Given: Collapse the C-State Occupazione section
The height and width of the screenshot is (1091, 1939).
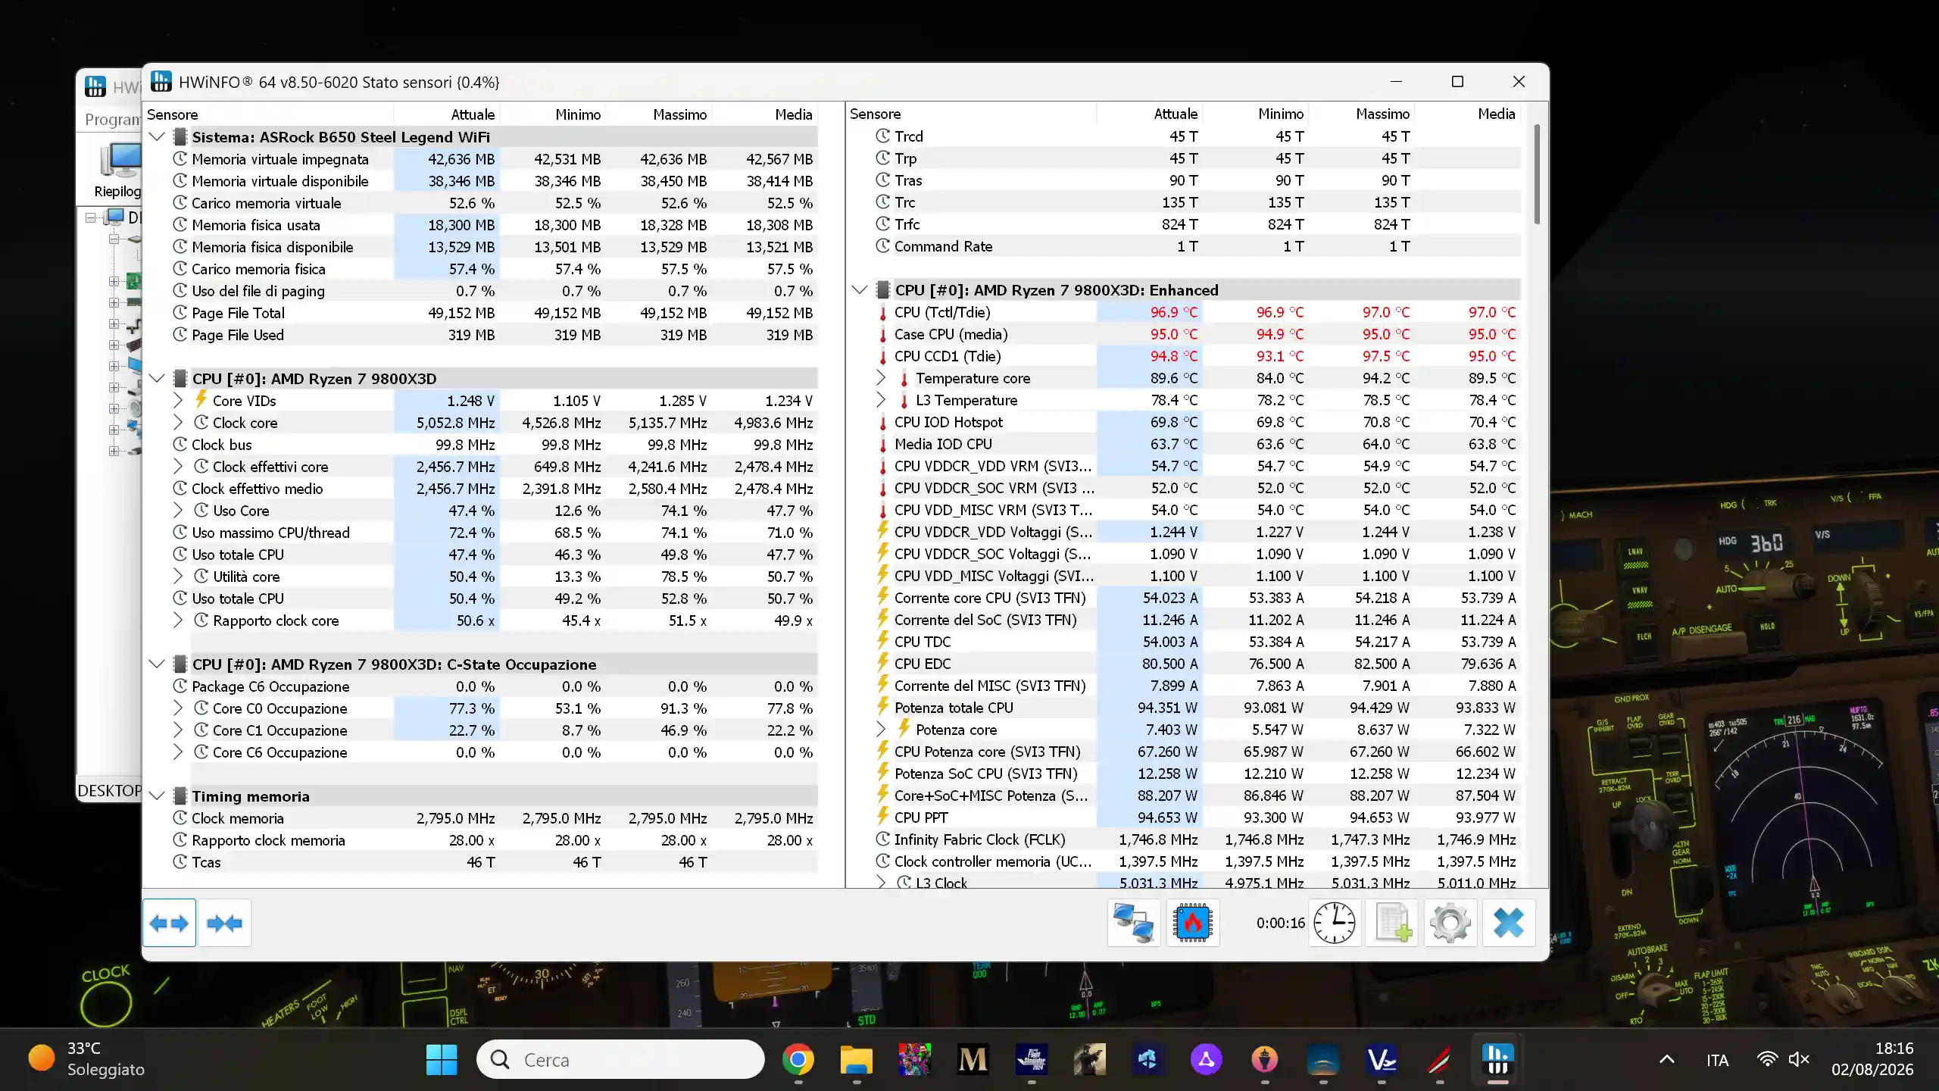Looking at the screenshot, I should [157, 664].
